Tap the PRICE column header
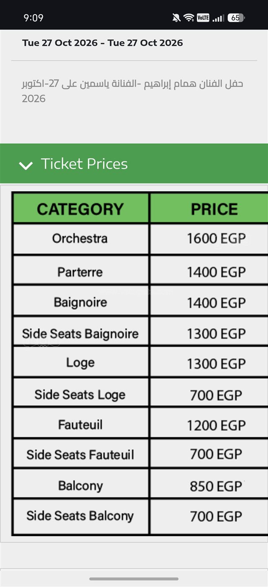 214,209
